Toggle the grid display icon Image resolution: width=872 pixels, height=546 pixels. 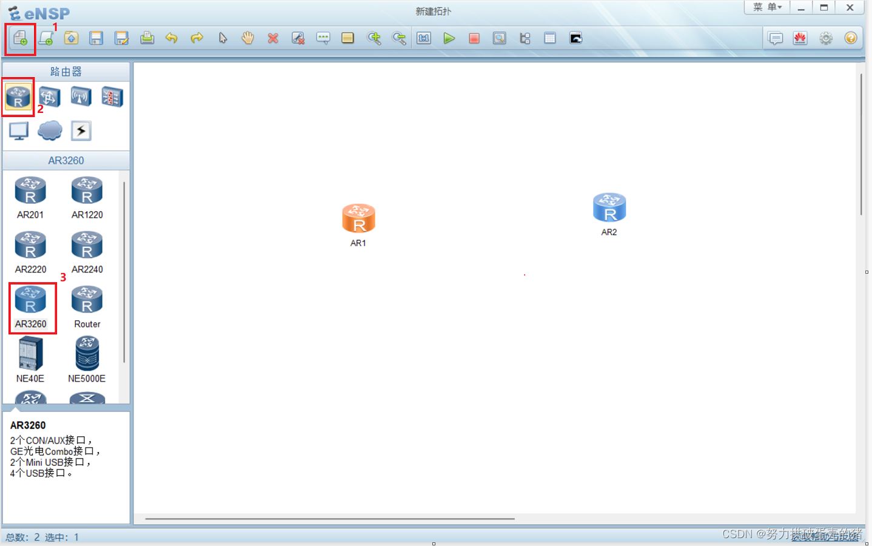550,38
